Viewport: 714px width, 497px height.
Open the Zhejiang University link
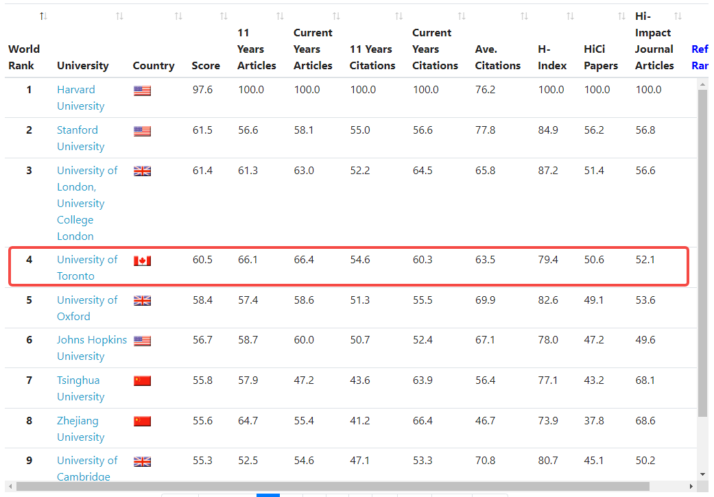coord(81,428)
